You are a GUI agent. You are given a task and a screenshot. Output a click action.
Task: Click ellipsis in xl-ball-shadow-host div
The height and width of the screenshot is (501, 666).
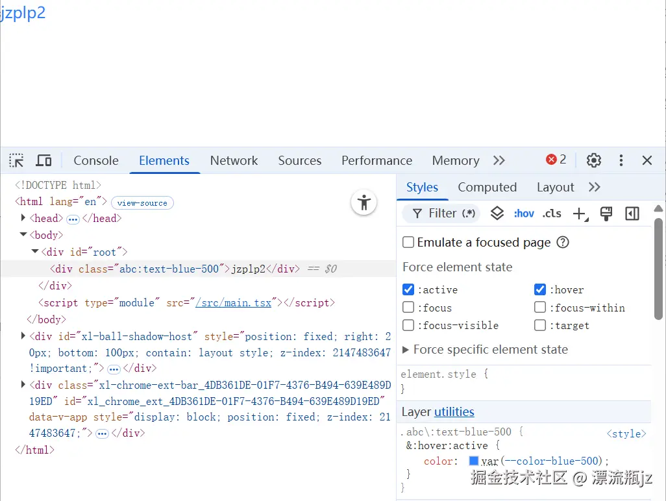114,369
